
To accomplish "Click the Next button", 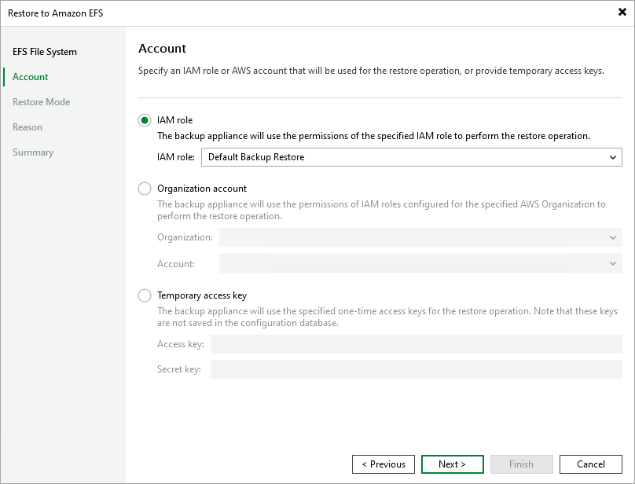I will (452, 464).
